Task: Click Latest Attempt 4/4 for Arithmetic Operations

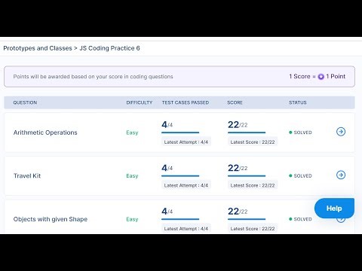Action: [186, 142]
